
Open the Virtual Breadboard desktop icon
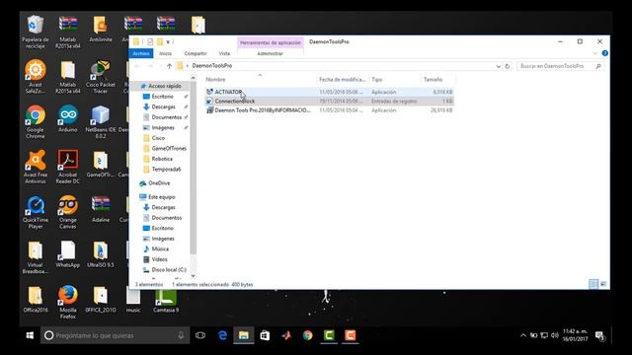coord(36,257)
